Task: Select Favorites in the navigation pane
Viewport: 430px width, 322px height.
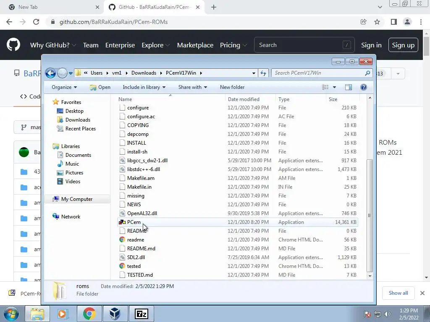Action: click(71, 102)
